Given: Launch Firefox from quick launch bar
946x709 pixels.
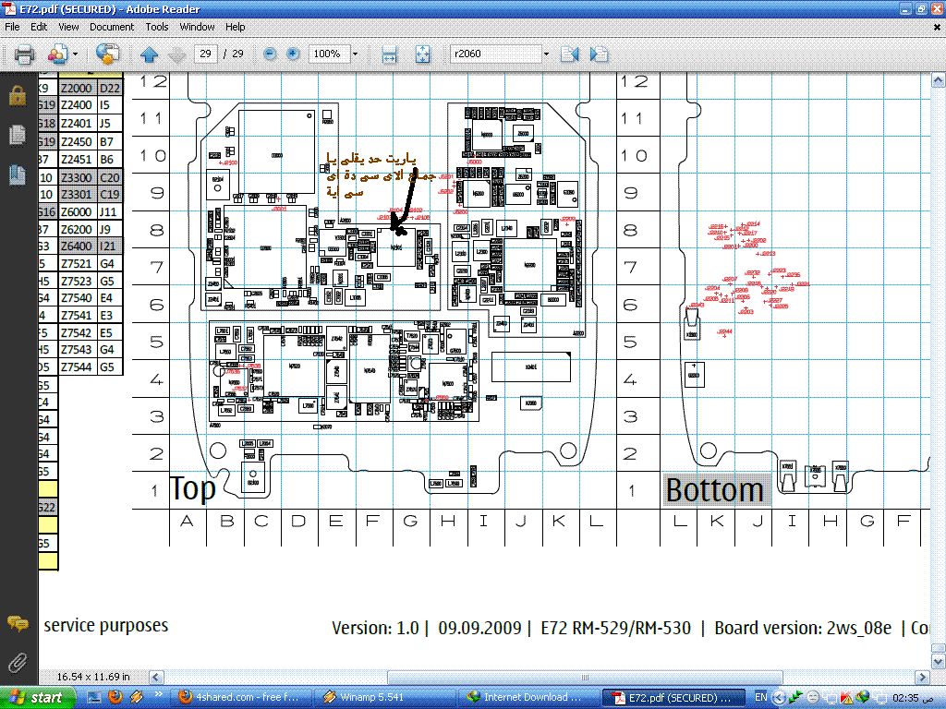Looking at the screenshot, I should tap(115, 697).
